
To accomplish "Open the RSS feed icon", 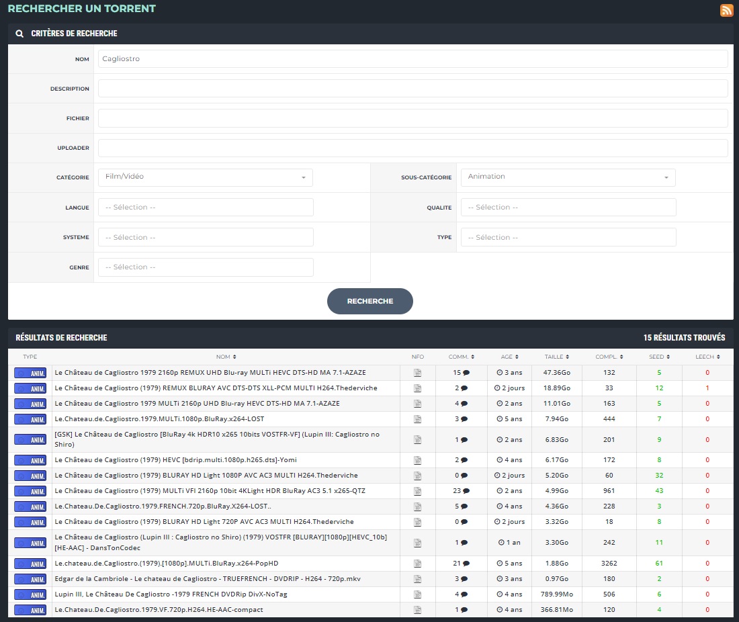I will pos(726,10).
